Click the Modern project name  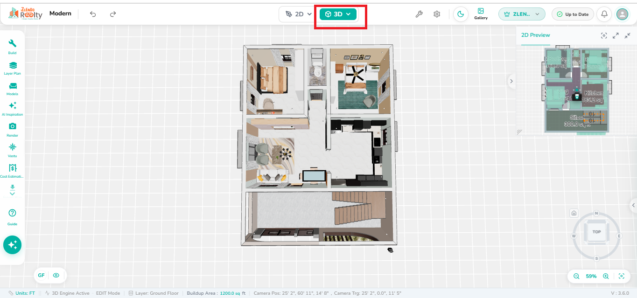[60, 14]
